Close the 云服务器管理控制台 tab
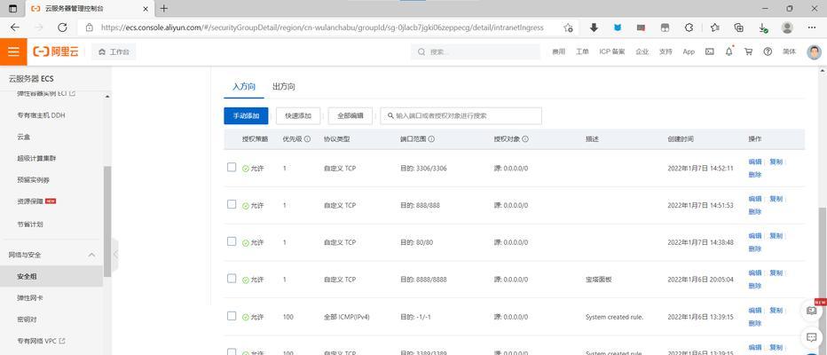The height and width of the screenshot is (355, 827). [146, 9]
